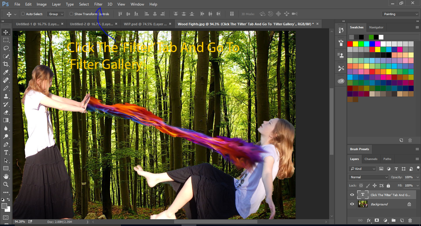Enable Show Transform Controls checkbox
421x226 pixels.
point(72,14)
